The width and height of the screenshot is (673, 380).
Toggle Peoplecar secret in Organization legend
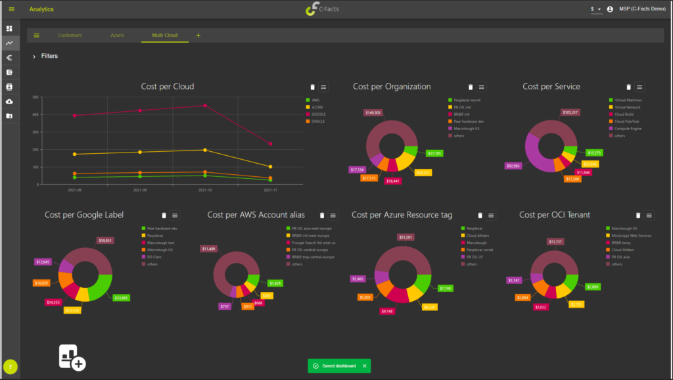click(x=465, y=100)
